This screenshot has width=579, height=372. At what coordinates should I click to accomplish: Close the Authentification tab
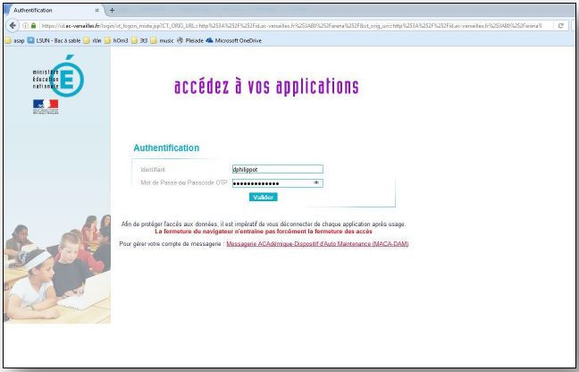coord(96,10)
